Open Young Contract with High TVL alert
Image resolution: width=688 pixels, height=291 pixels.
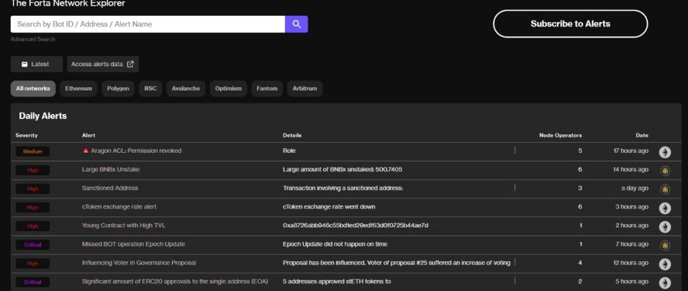124,225
